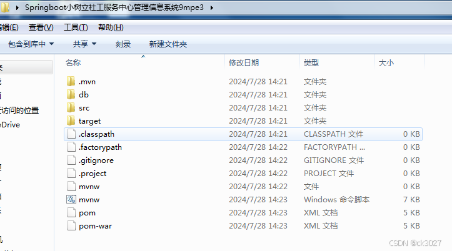Click the 访问的位置 item in sidebar
The image size is (452, 251).
click(19, 111)
